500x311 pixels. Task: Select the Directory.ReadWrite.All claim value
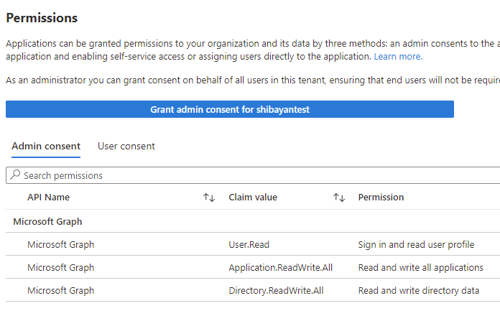point(277,291)
